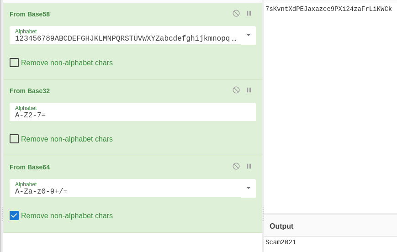Disable the From Base64 operation
The image size is (397, 252).
[236, 166]
